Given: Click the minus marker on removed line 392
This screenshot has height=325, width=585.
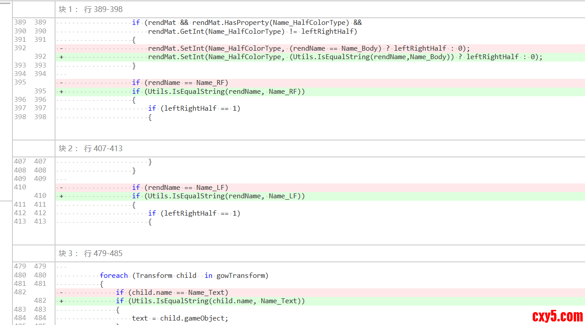Looking at the screenshot, I should coord(61,48).
